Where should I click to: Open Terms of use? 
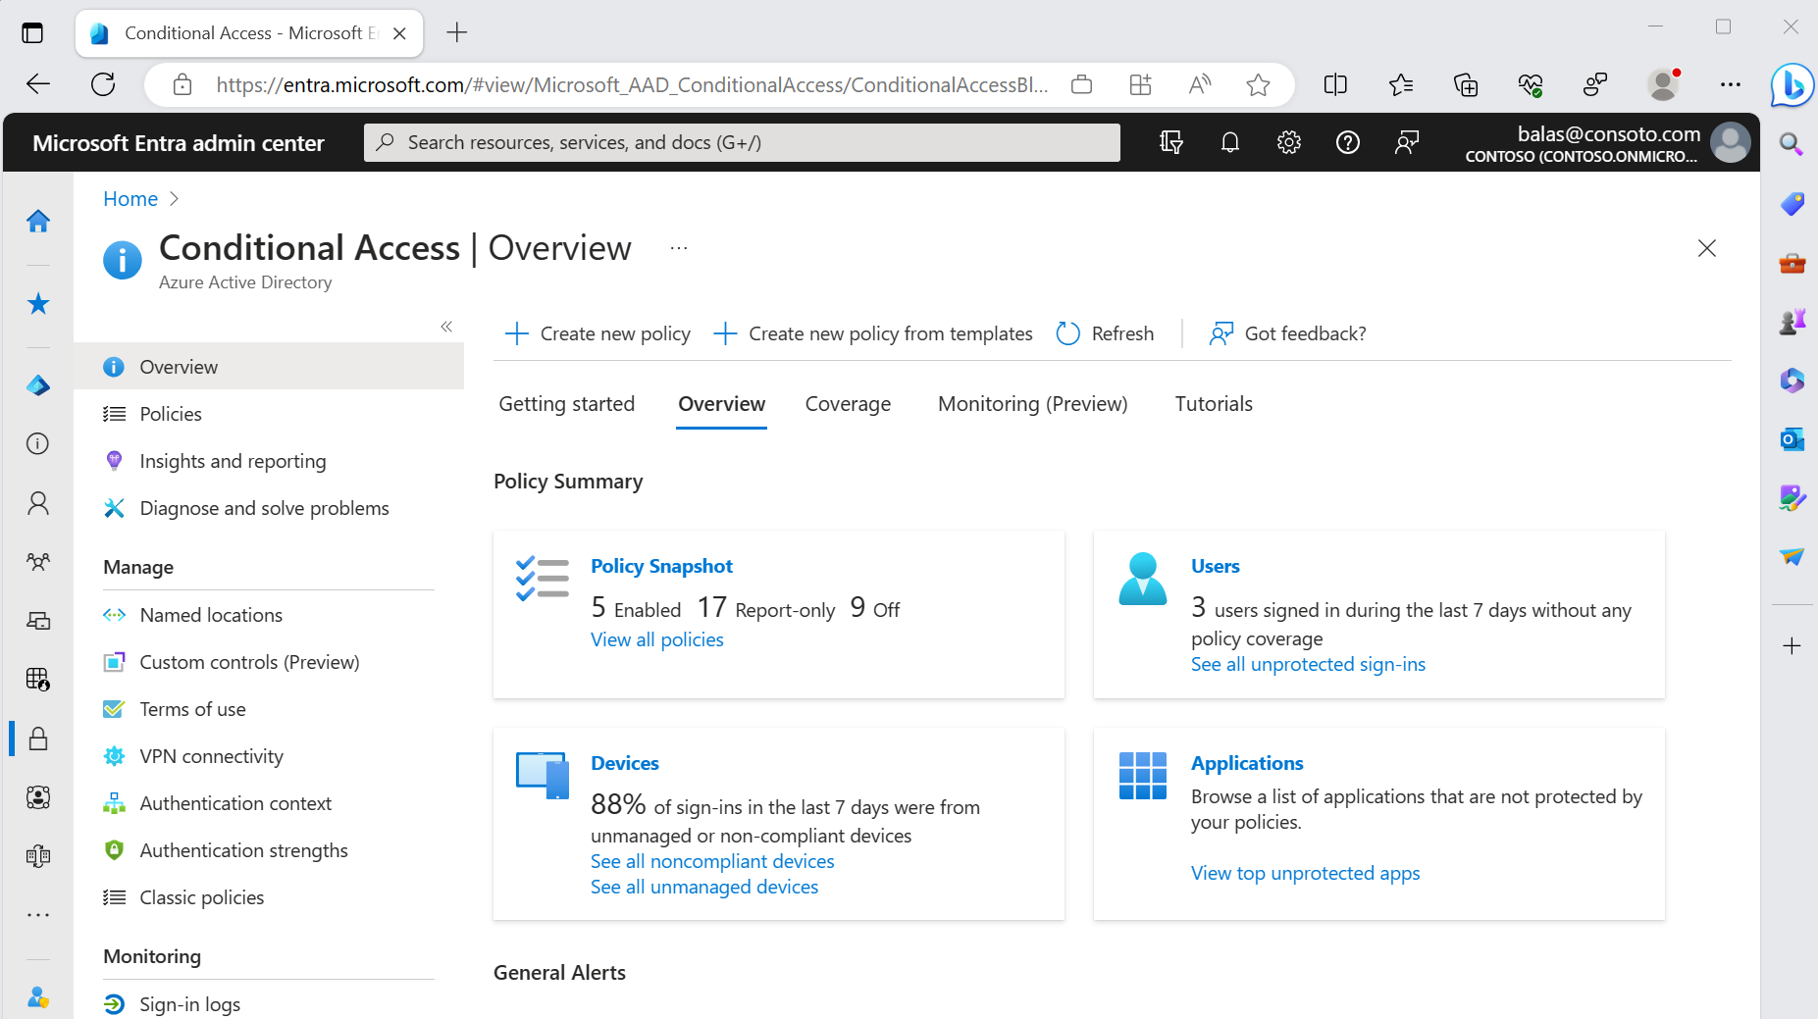pyautogui.click(x=269, y=709)
